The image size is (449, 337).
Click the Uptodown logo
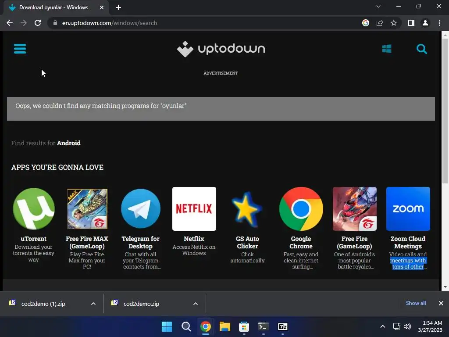[x=221, y=49]
